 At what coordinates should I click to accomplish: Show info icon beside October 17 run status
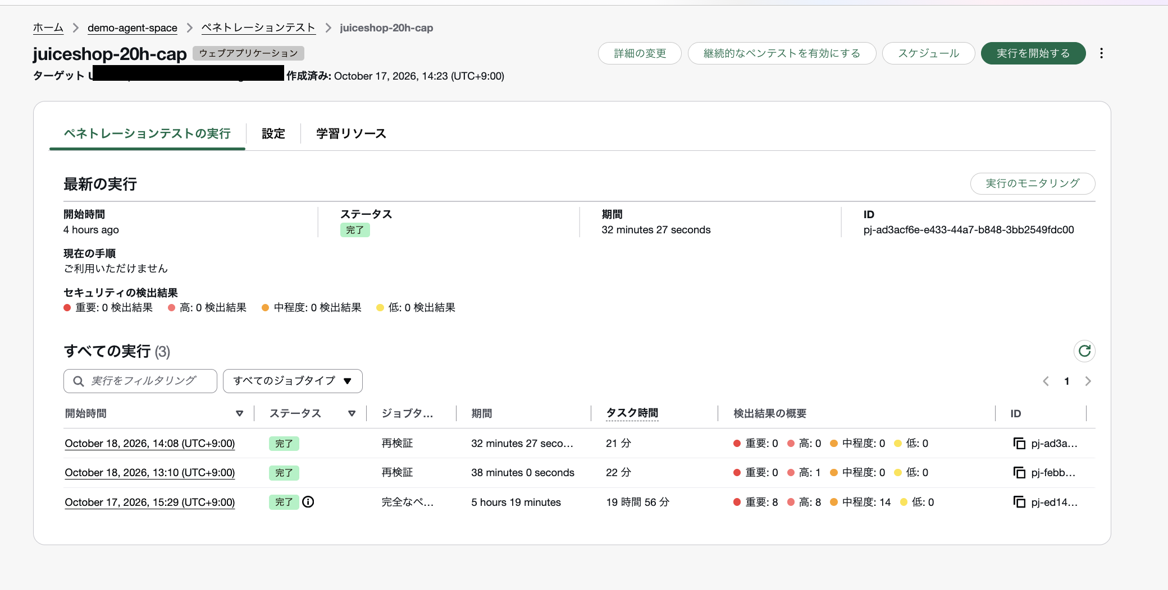point(308,502)
